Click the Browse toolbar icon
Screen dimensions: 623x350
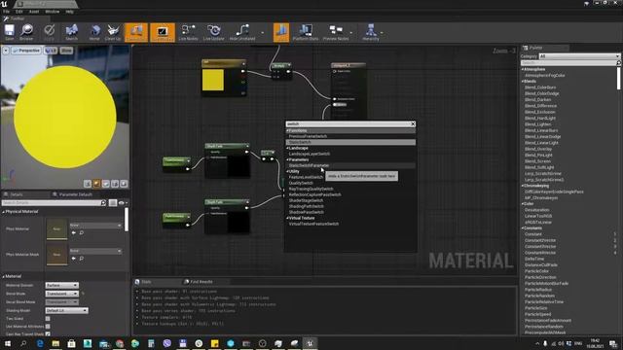pos(26,32)
